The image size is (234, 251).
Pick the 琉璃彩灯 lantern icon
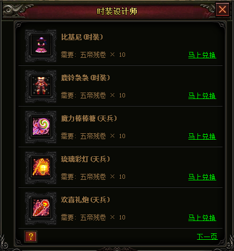point(41,168)
